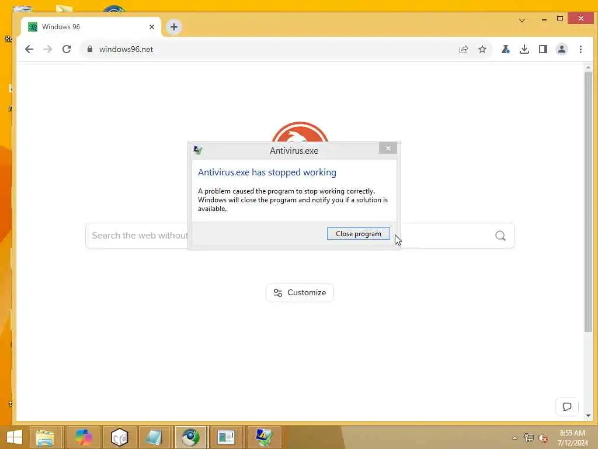The width and height of the screenshot is (598, 449).
Task: Open the network tray icon
Action: pyautogui.click(x=529, y=437)
